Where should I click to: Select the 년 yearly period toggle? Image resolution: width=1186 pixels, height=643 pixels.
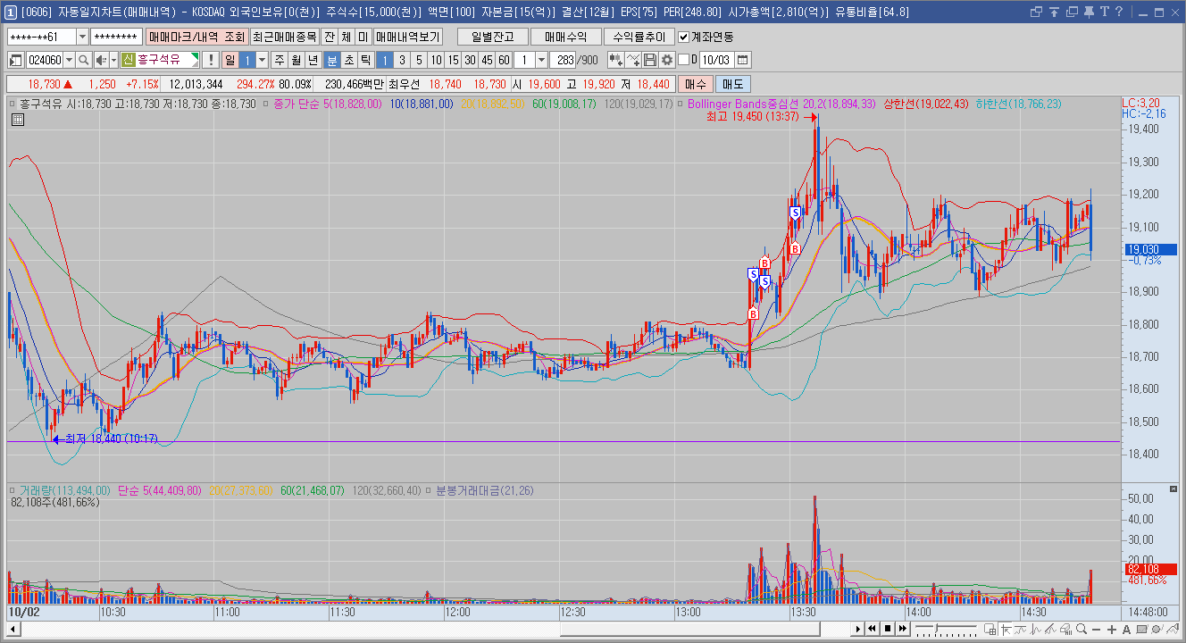coord(313,60)
